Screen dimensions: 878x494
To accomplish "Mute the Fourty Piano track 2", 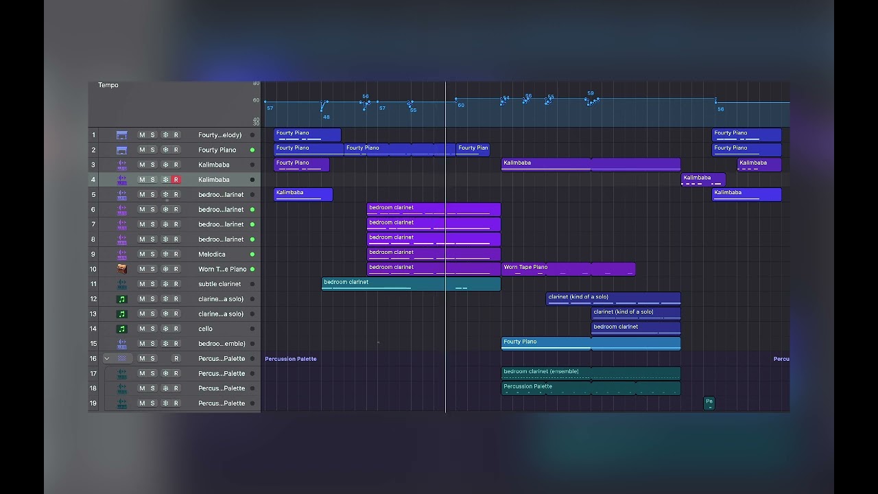I will tap(142, 150).
